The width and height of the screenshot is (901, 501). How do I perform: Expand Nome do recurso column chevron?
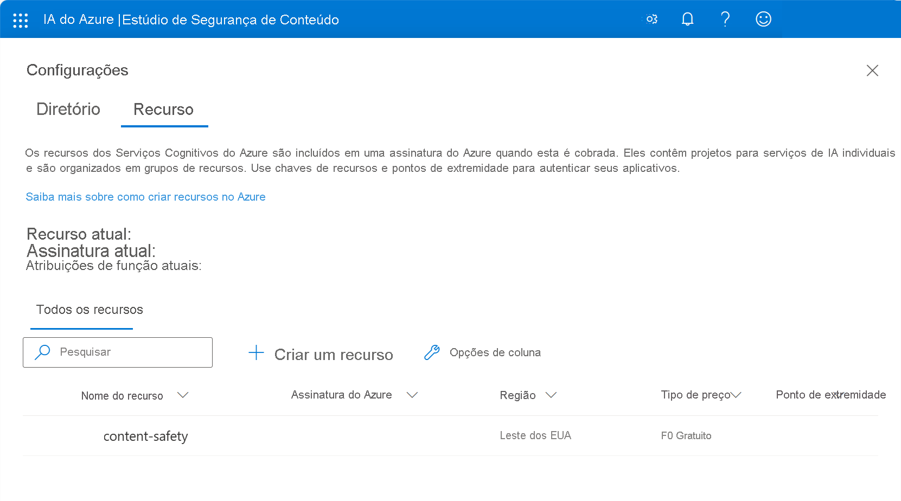point(183,395)
